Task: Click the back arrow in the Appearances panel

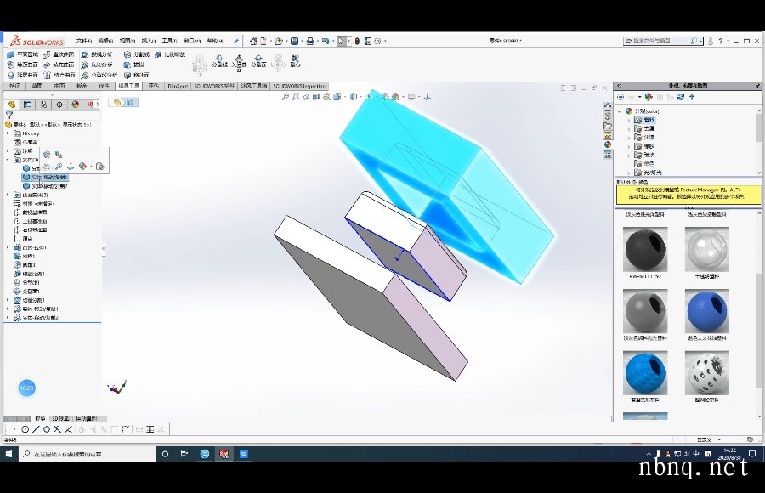Action: (620, 97)
